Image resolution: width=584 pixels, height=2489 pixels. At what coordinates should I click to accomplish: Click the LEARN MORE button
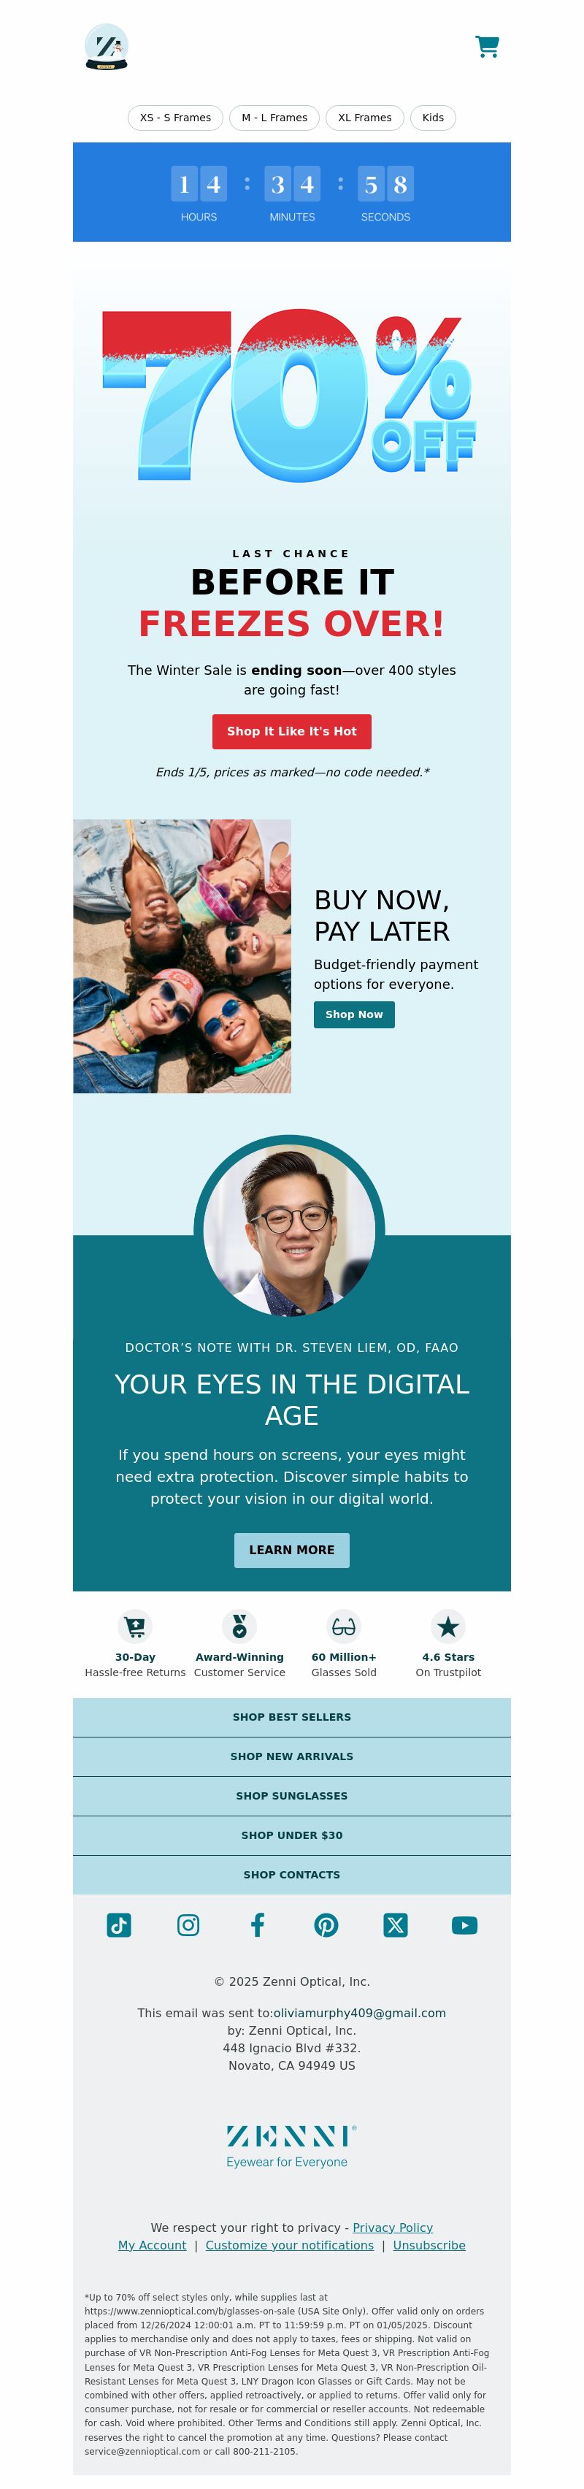(291, 1550)
